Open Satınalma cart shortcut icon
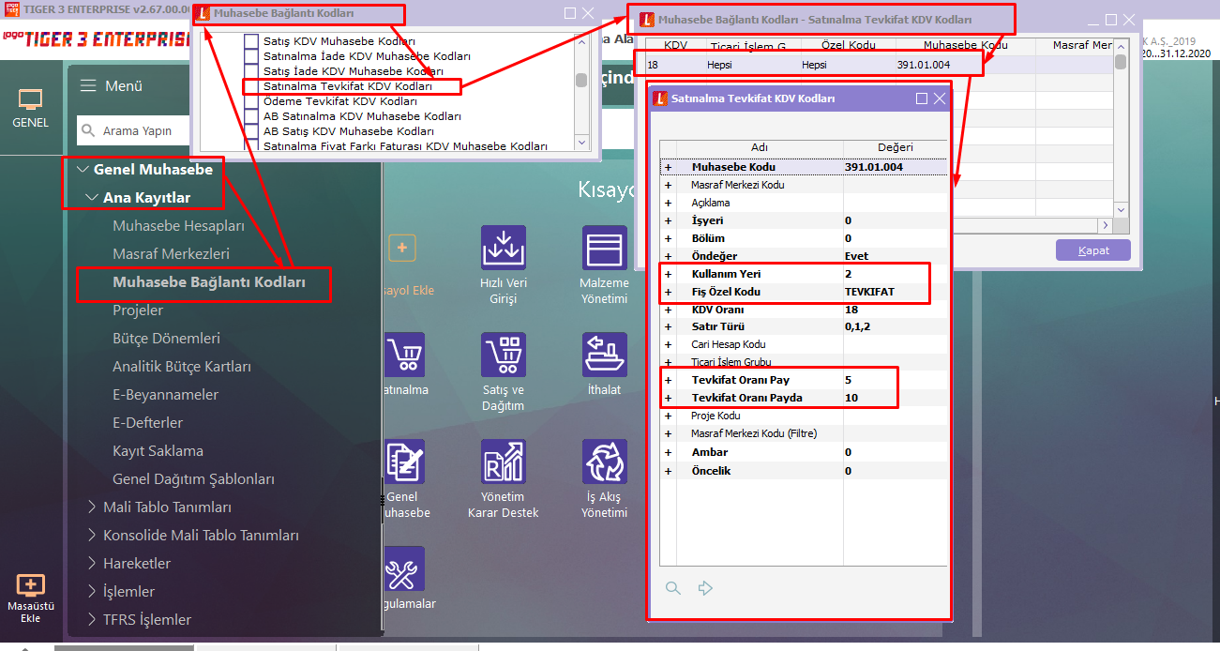Image resolution: width=1220 pixels, height=651 pixels. coord(405,355)
